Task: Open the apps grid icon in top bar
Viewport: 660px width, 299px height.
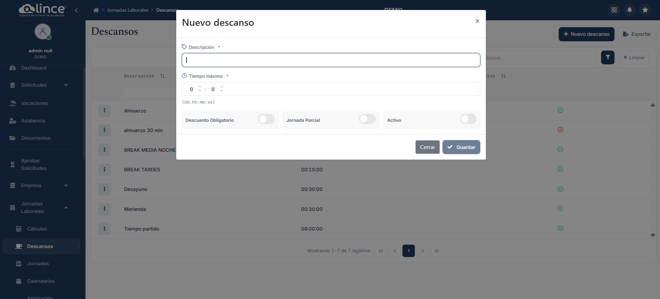Action: click(614, 10)
